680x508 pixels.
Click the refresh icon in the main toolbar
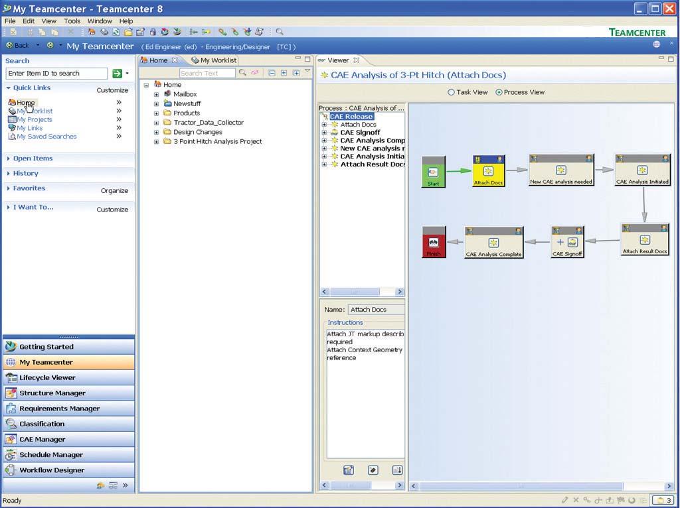(116, 32)
